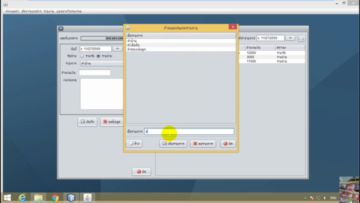Click the volume icon in the system tray

coord(325,198)
